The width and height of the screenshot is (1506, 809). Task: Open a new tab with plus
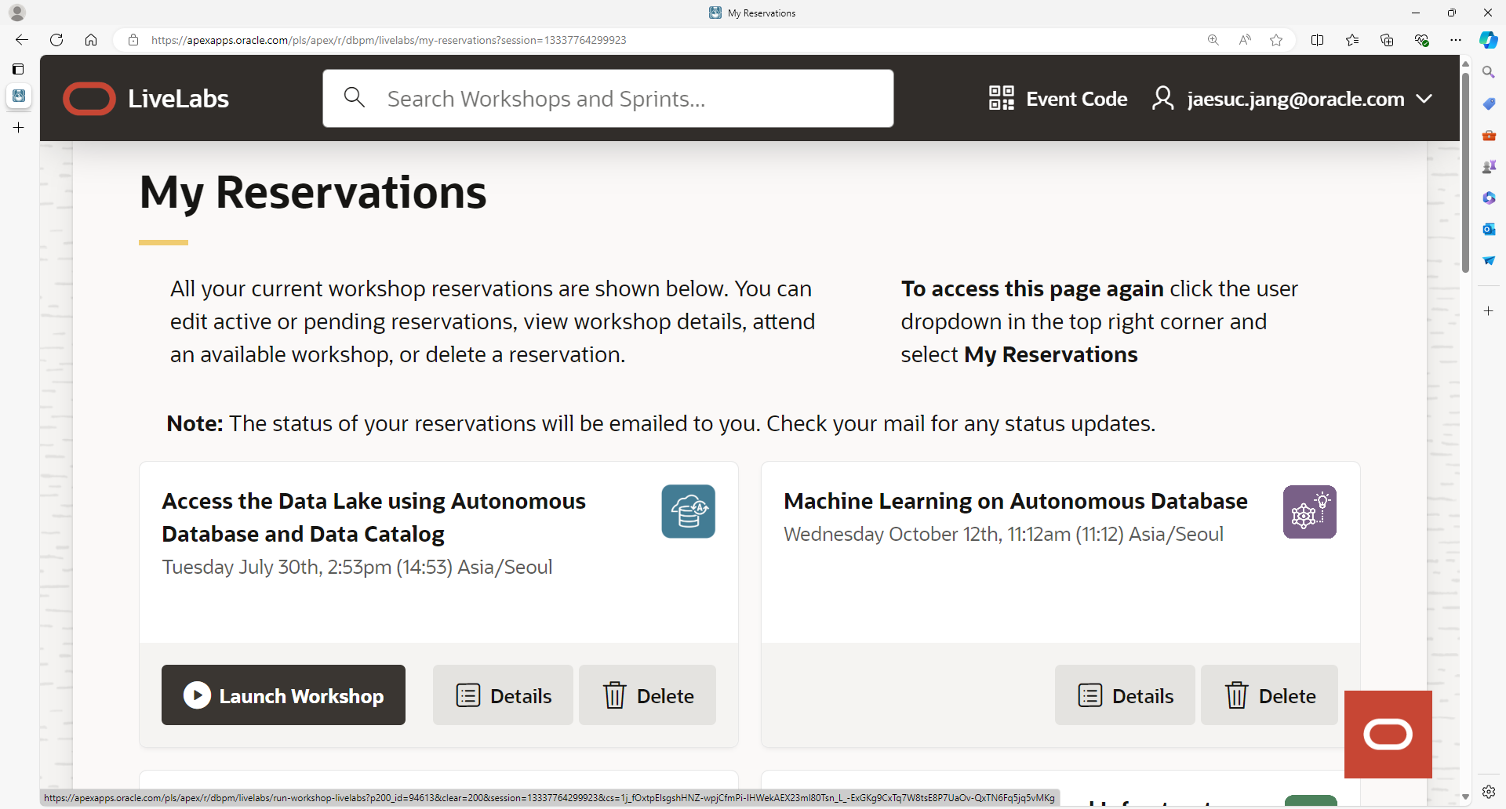click(19, 127)
